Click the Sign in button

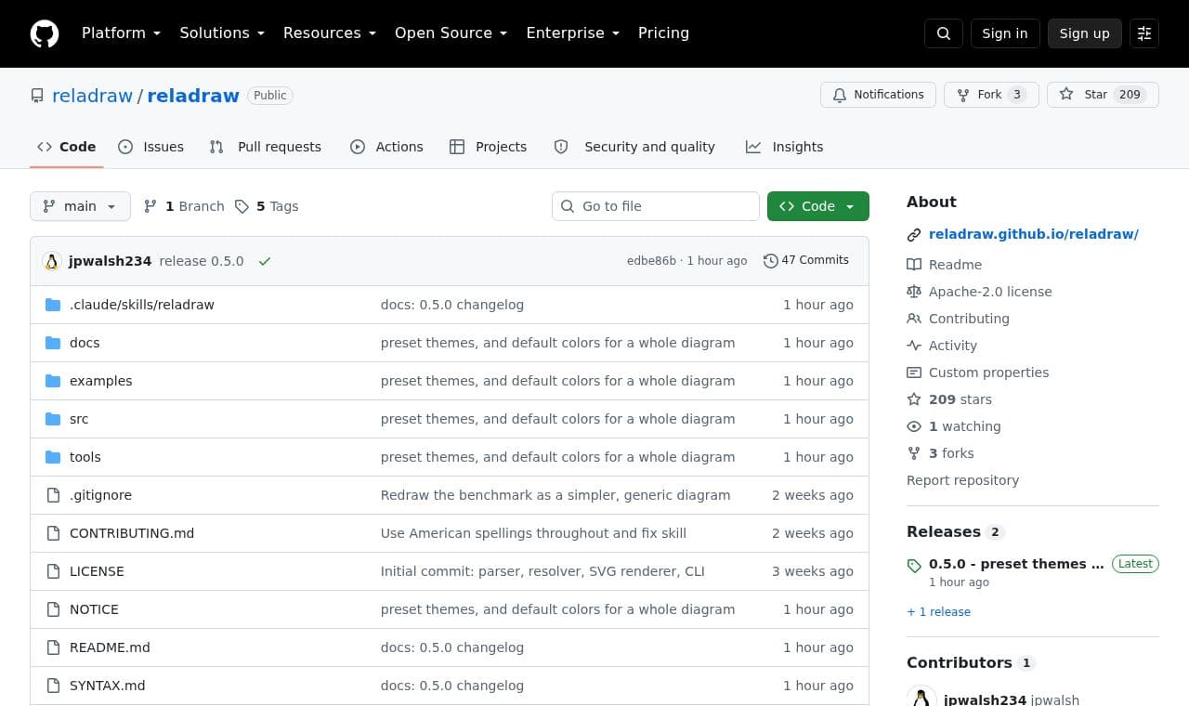click(1005, 33)
